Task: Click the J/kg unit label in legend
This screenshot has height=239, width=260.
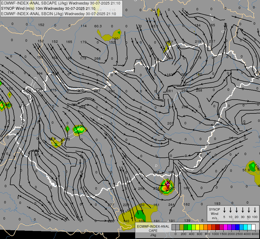Action: (153, 235)
